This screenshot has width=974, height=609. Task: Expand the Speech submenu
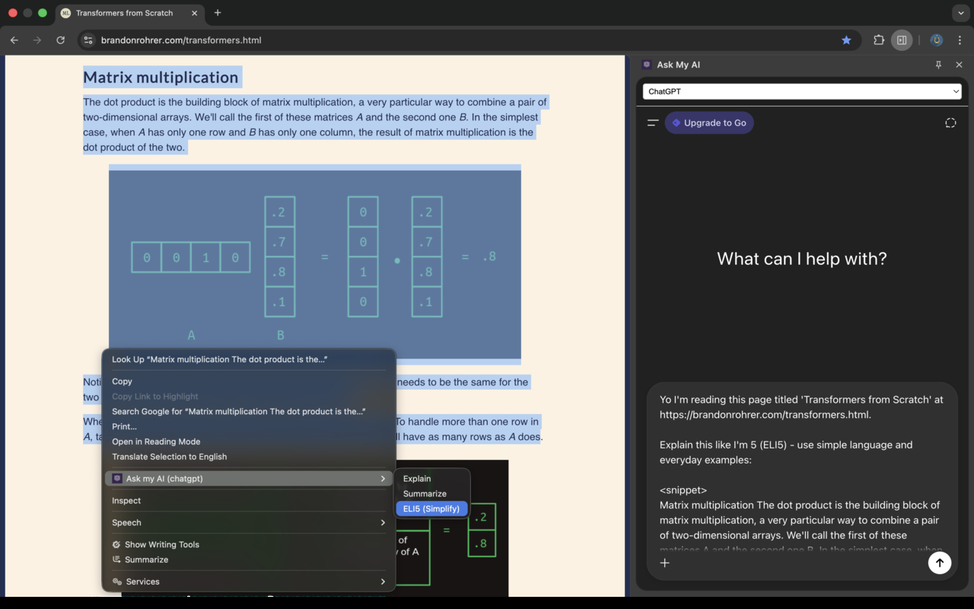249,523
